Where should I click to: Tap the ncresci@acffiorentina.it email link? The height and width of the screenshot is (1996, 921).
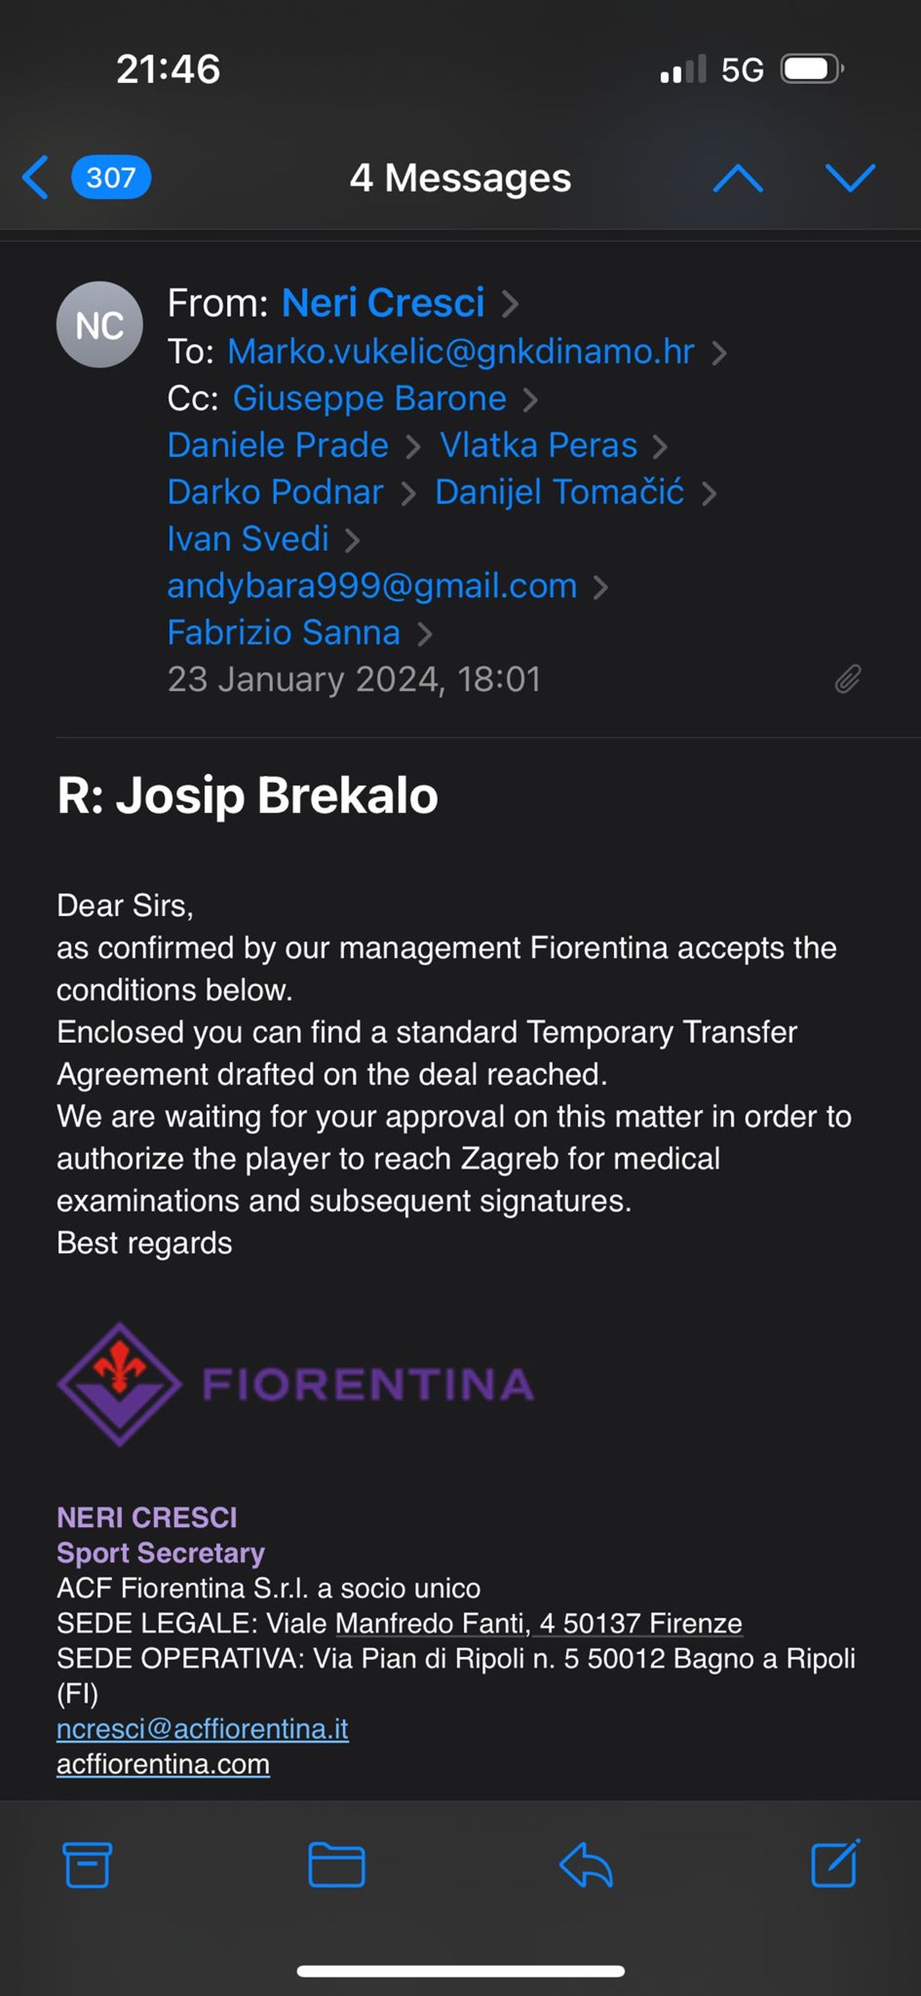tap(202, 1729)
